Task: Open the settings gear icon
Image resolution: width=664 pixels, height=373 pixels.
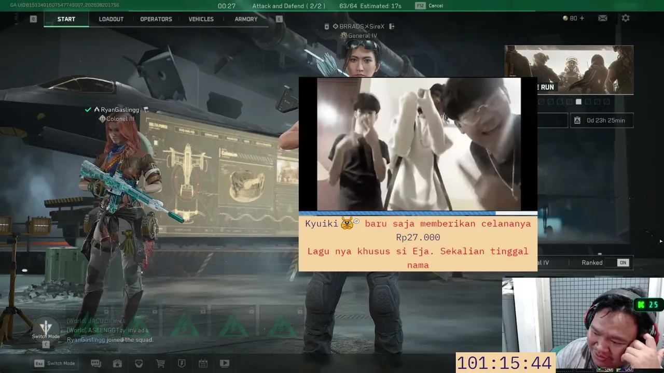Action: point(626,18)
